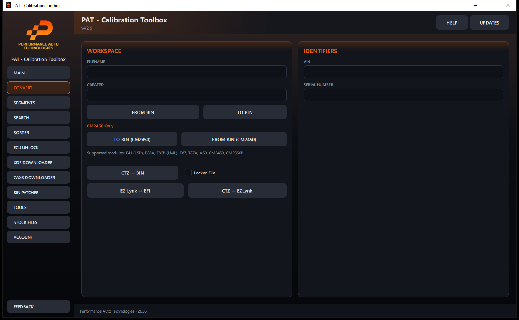Open the ECU UNLOCK section
The height and width of the screenshot is (320, 519).
pos(38,147)
